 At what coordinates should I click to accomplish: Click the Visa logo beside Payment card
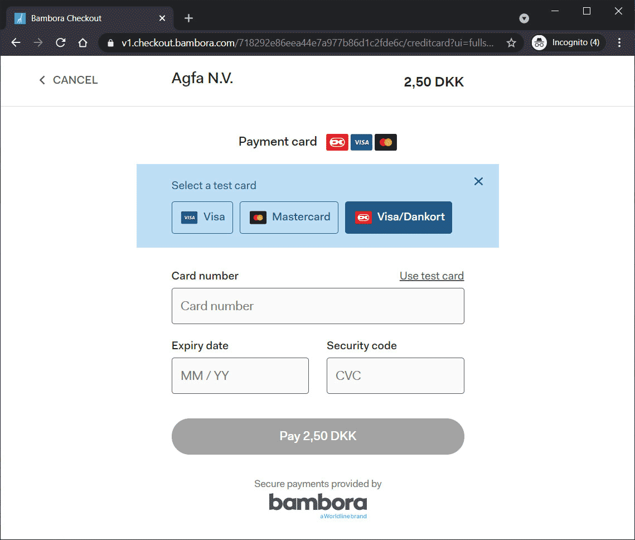click(361, 142)
